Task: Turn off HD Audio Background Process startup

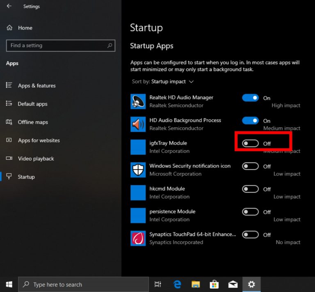Action: click(250, 121)
